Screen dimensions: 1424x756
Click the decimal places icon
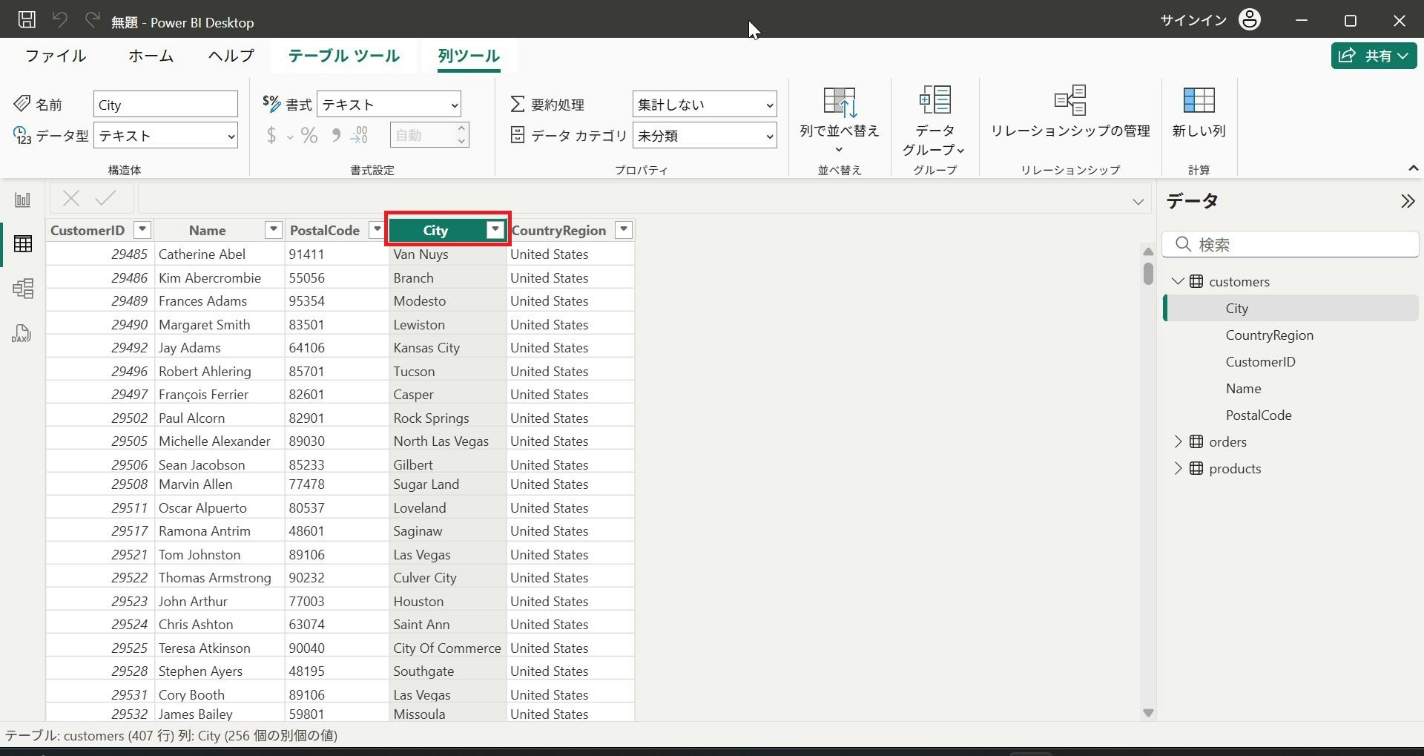(x=359, y=135)
